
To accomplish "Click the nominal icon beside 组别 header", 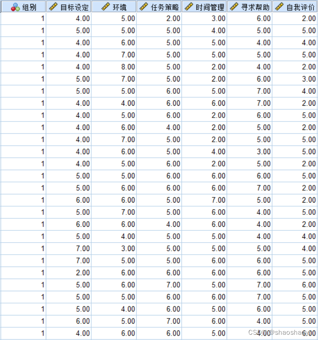I will coord(15,7).
